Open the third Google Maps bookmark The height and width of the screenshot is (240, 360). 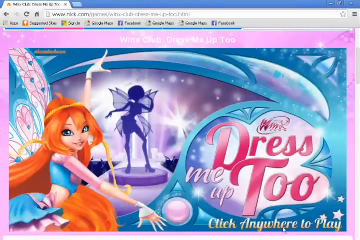coord(193,23)
